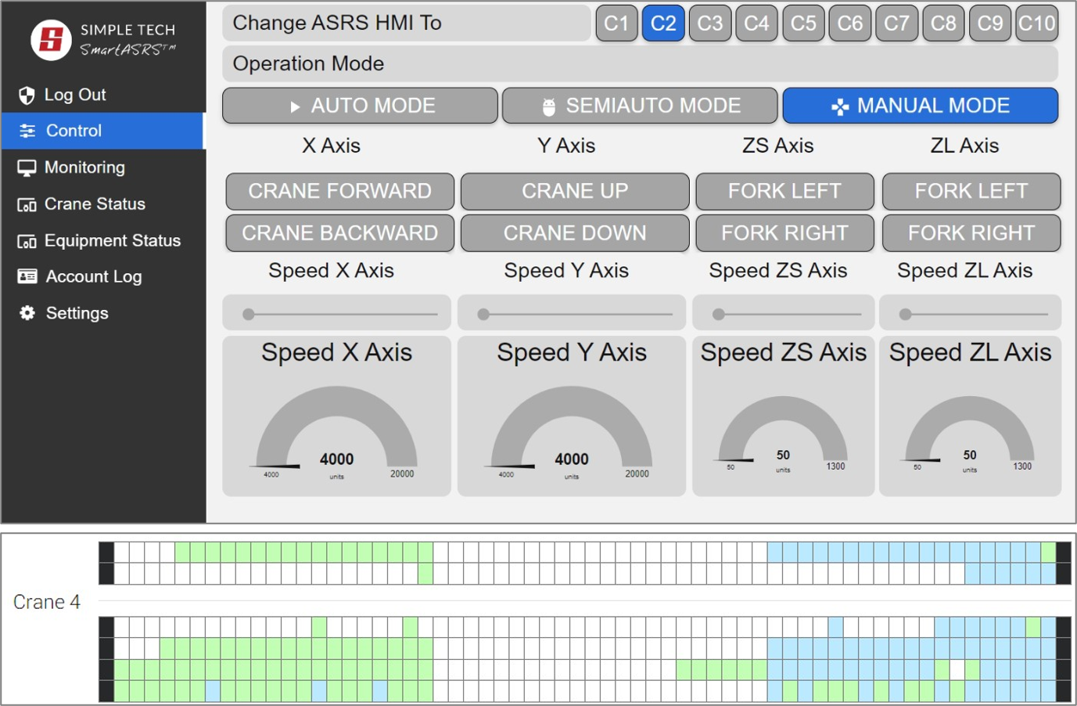
Task: Click the Manual Mode gamepad icon
Action: click(x=840, y=106)
